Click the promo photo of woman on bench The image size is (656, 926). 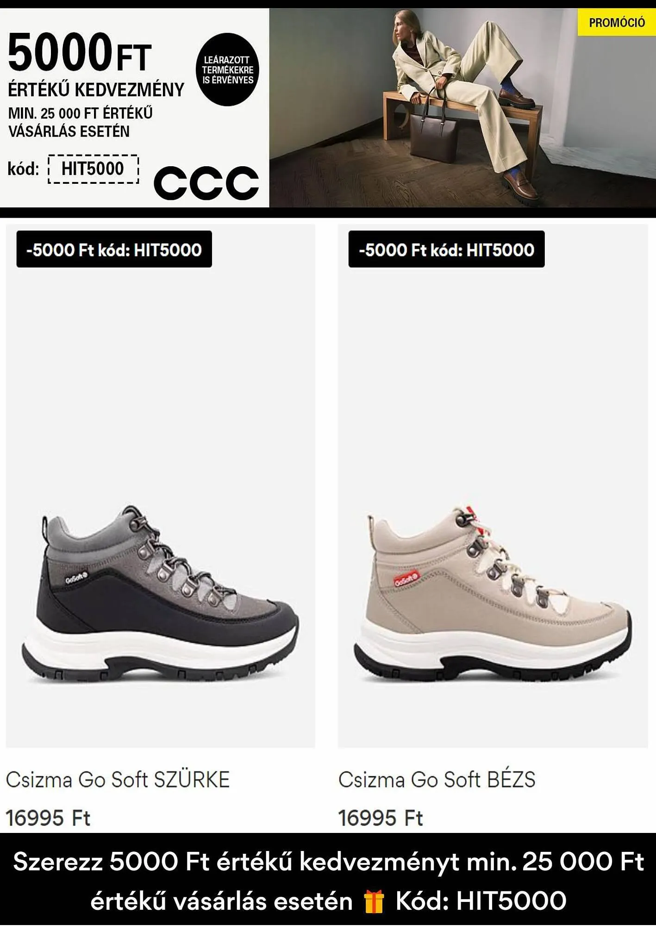(462, 108)
